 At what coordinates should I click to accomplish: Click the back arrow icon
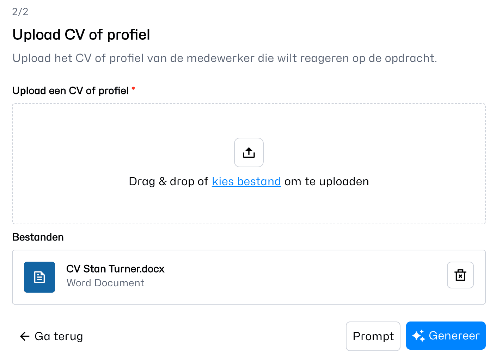tap(25, 336)
